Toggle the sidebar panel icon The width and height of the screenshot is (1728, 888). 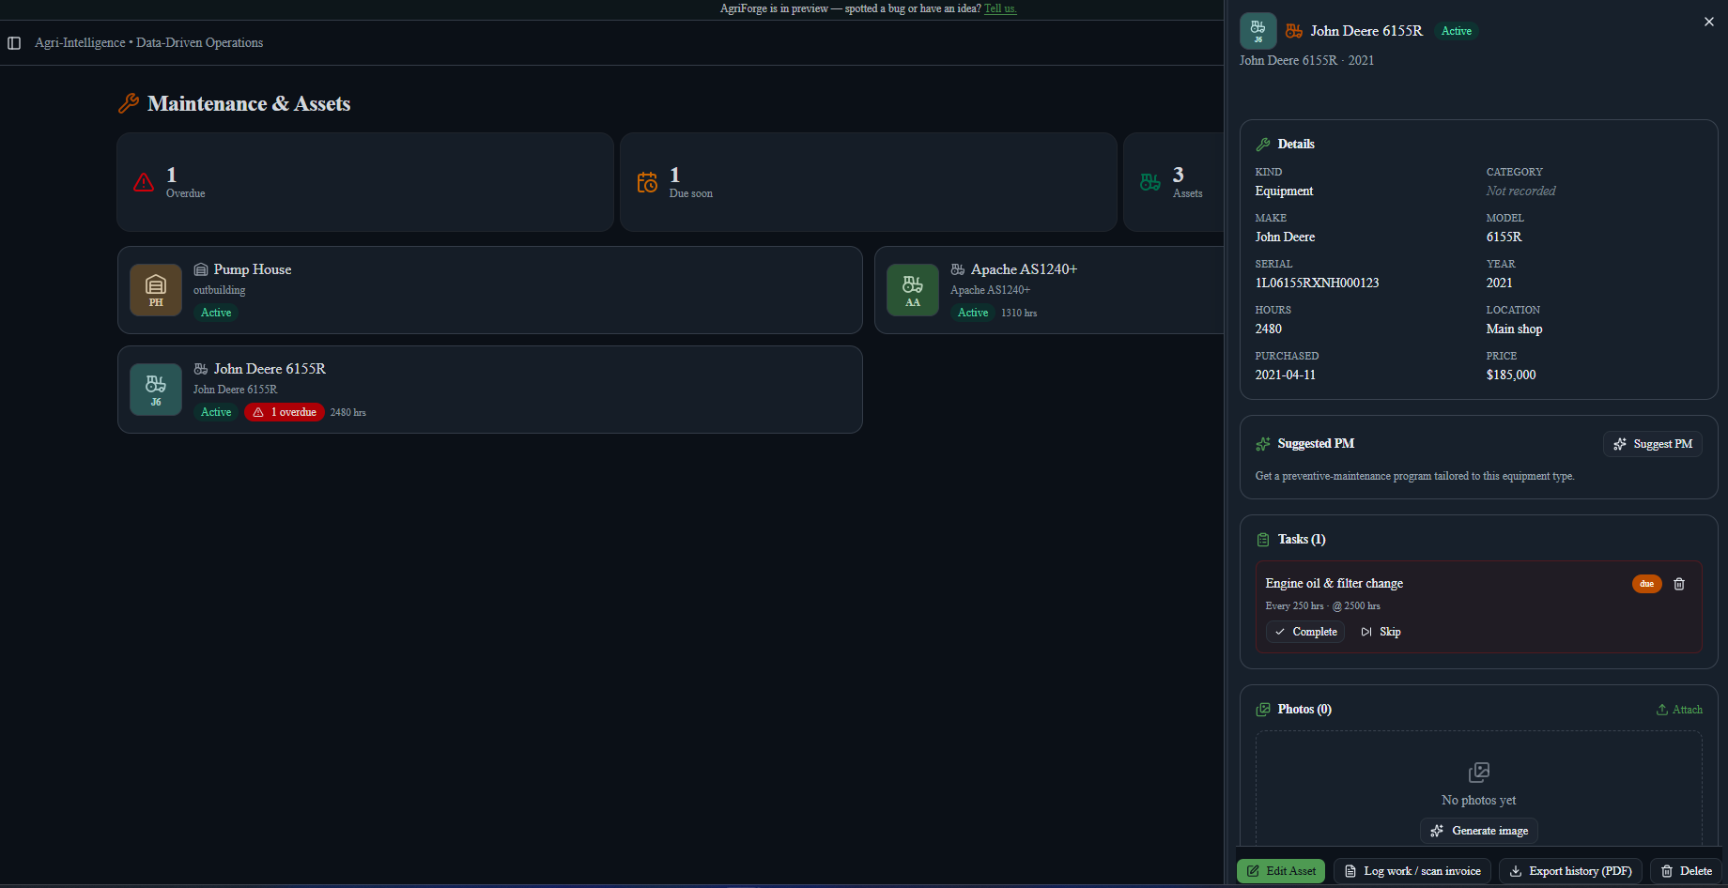click(14, 43)
